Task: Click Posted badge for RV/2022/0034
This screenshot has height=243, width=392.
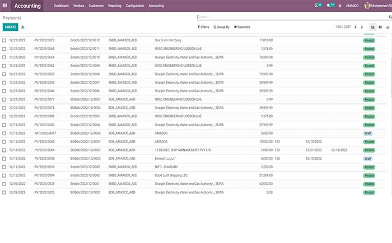Action: (x=369, y=175)
